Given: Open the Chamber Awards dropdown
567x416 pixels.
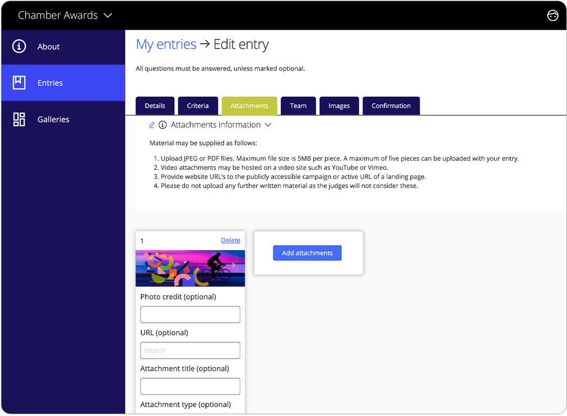Looking at the screenshot, I should (x=65, y=16).
